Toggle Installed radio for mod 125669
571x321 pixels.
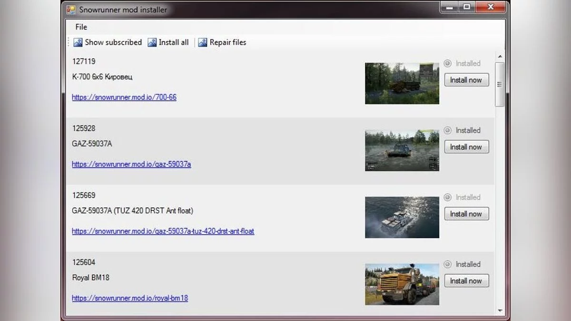pos(448,197)
